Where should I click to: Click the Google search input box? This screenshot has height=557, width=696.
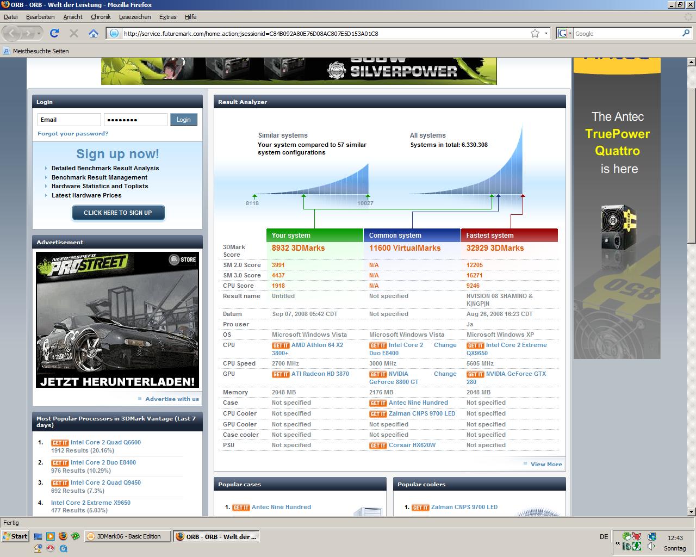(x=626, y=34)
